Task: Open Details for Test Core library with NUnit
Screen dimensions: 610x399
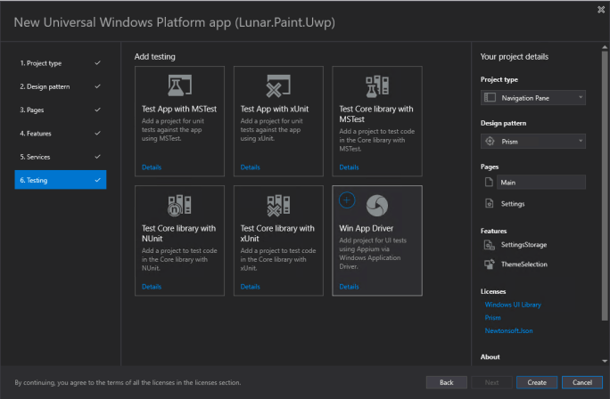Action: coord(152,287)
